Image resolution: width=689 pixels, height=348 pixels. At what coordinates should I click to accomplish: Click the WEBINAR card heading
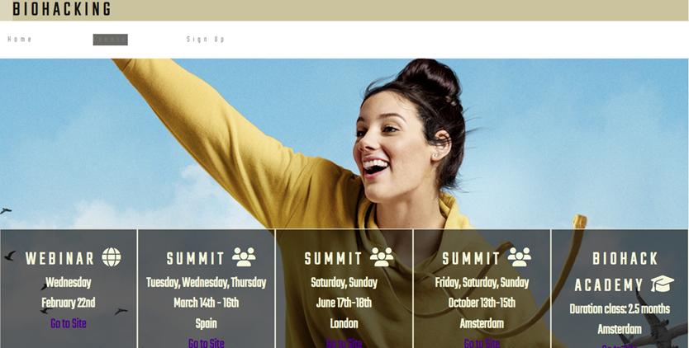pyautogui.click(x=59, y=258)
